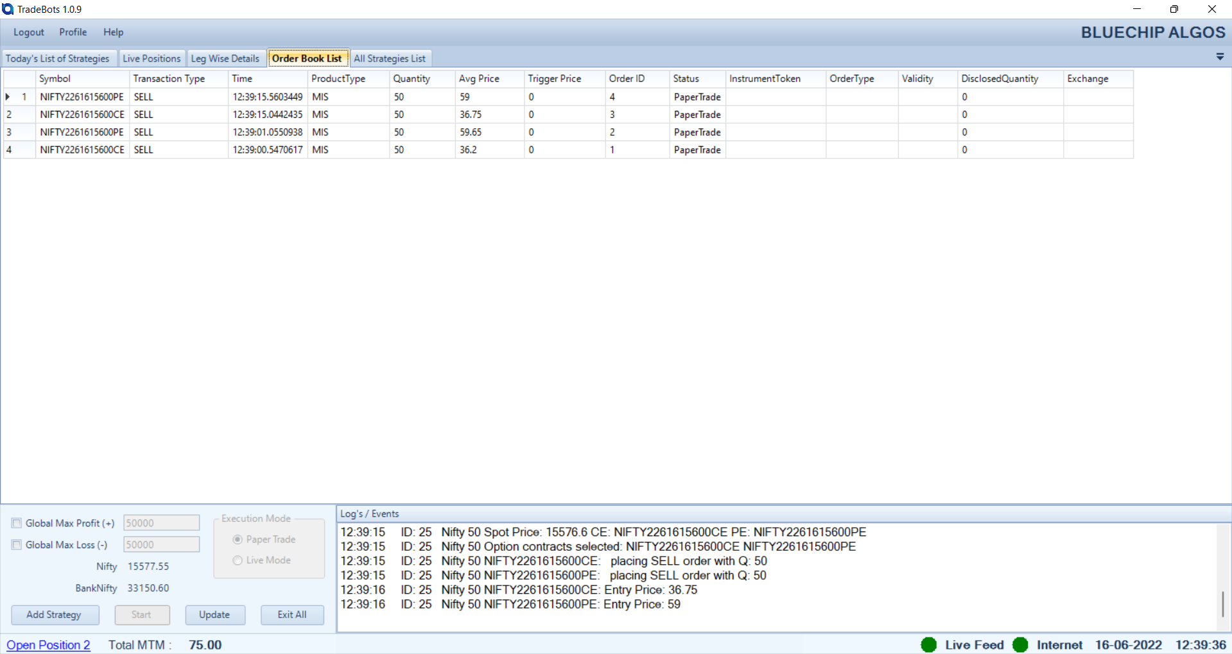Select row 1 symbol NIFTY2261615600PE
Viewport: 1232px width, 654px height.
tap(82, 97)
